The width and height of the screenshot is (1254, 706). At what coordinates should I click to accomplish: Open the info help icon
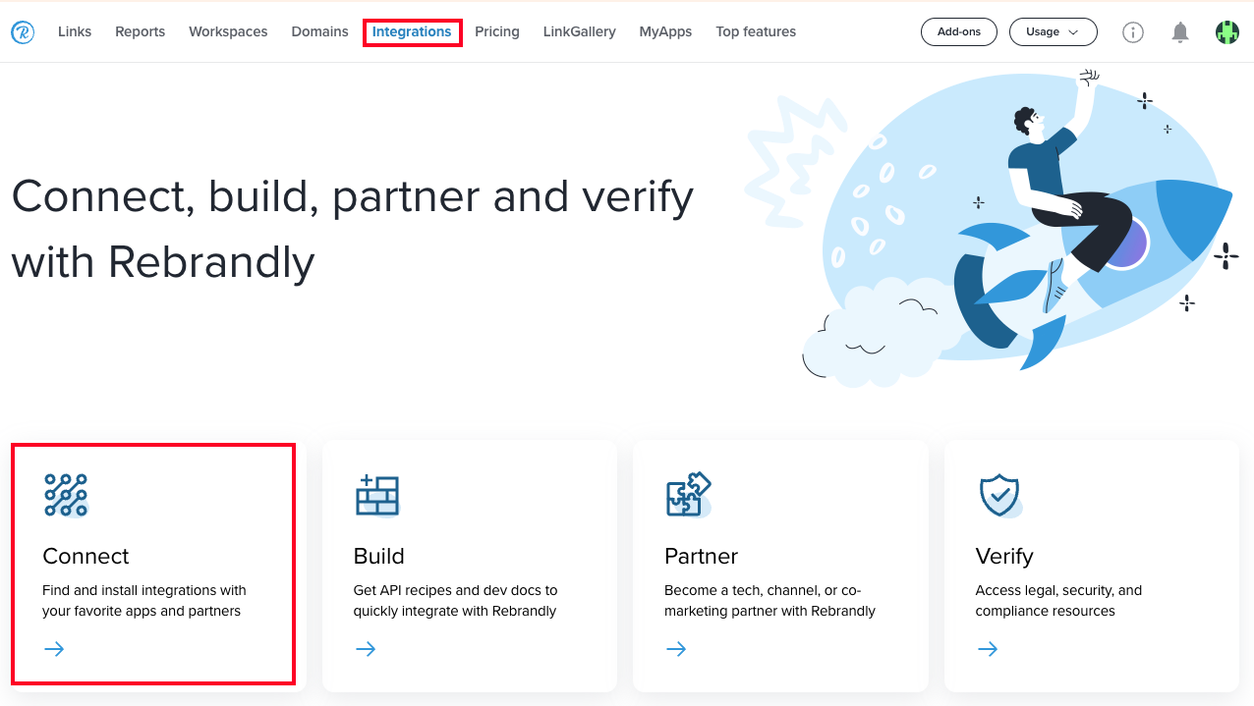(x=1133, y=32)
